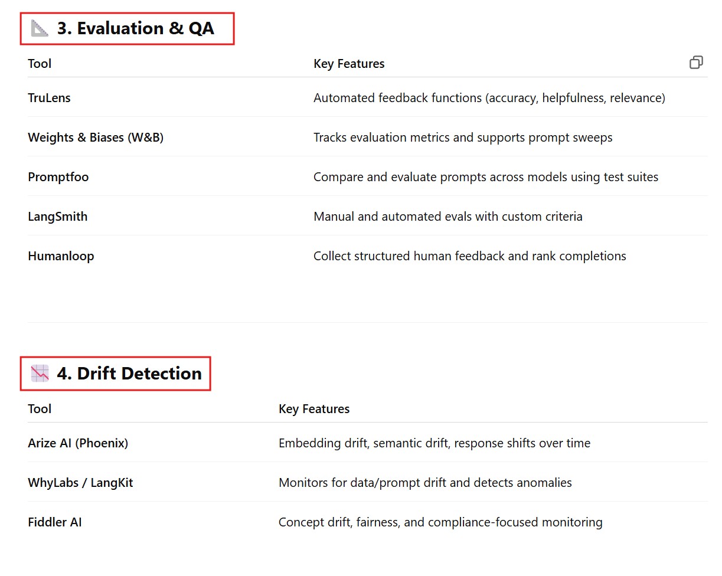Click the Fiddler AI row label
The width and height of the screenshot is (722, 576).
[x=55, y=522]
